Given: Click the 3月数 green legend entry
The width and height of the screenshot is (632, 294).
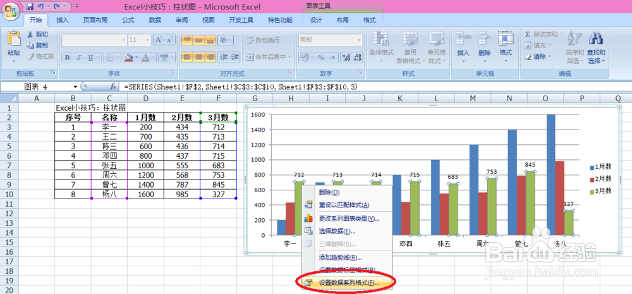Looking at the screenshot, I should (600, 191).
